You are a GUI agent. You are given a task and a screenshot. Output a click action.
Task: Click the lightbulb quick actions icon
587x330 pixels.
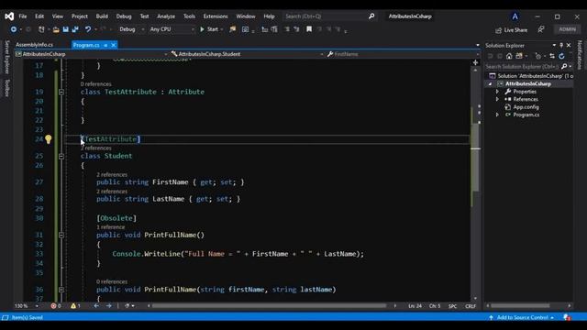(49, 139)
